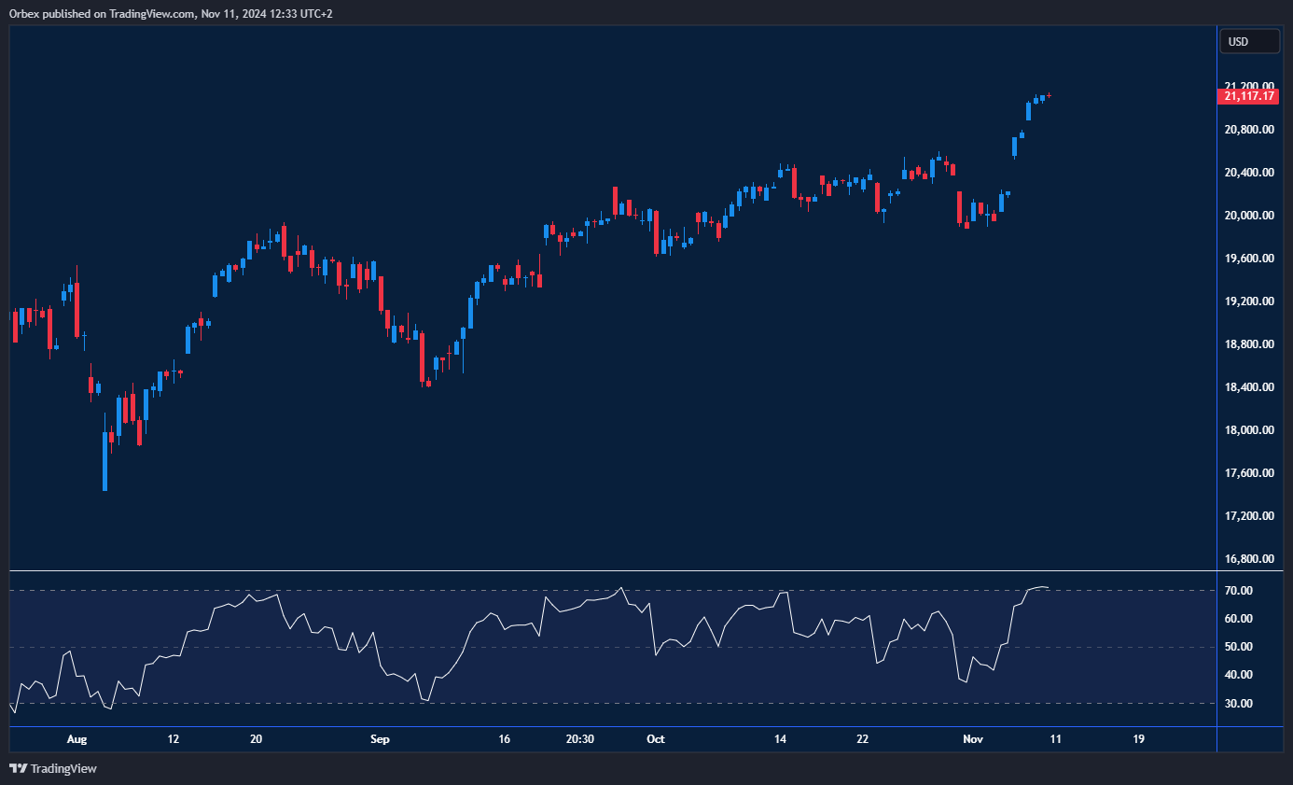This screenshot has height=785, width=1293.
Task: Open the USD currency dropdown
Action: click(x=1250, y=41)
